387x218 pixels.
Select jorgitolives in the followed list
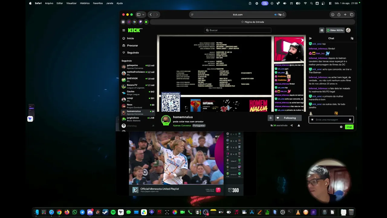pos(138,119)
